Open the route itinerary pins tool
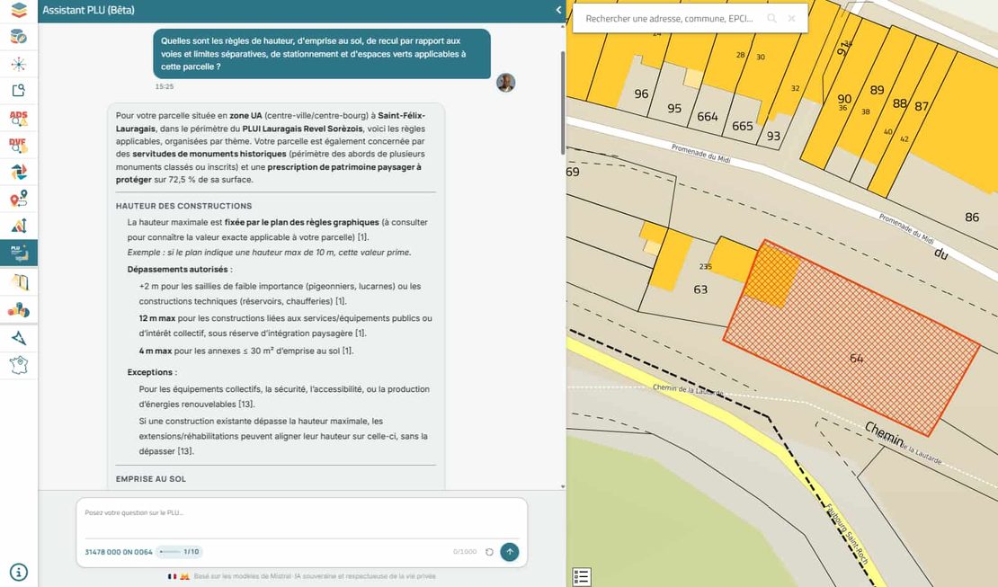 click(19, 199)
